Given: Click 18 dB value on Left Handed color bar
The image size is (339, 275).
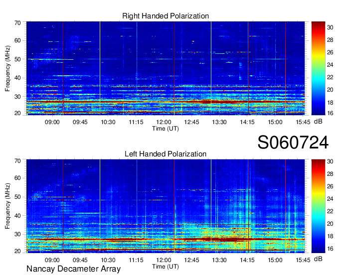Looking at the screenshot, I should point(330,236).
